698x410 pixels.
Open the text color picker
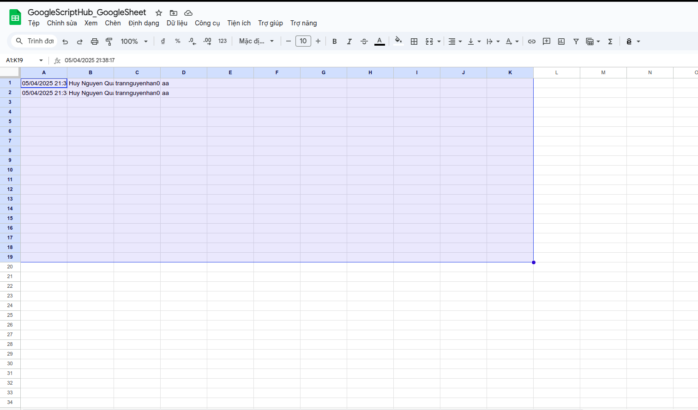(x=379, y=42)
